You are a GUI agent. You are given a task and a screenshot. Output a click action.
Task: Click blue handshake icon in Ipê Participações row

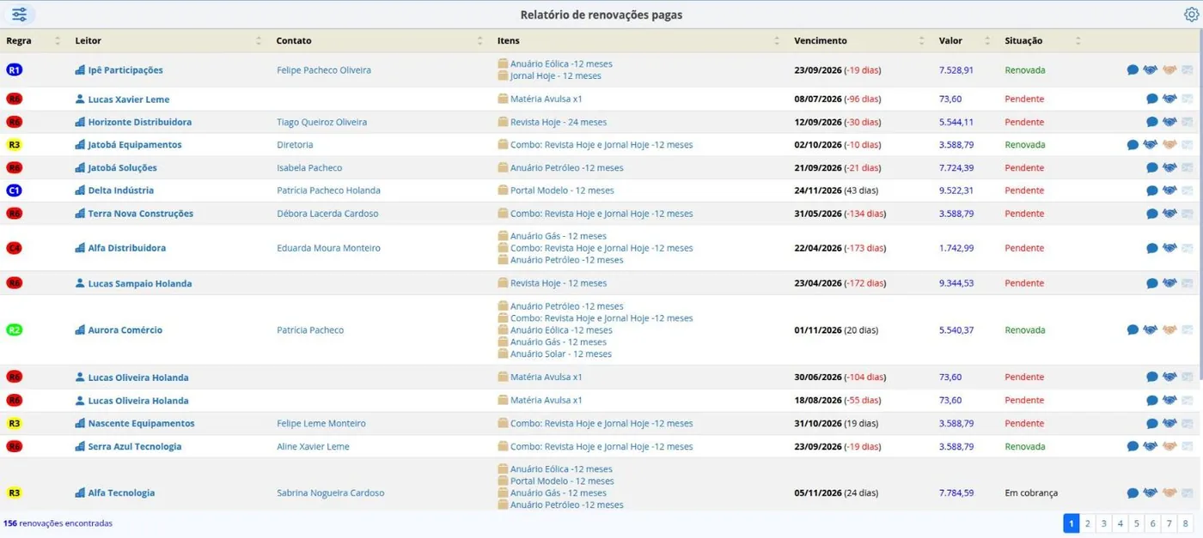(1150, 70)
